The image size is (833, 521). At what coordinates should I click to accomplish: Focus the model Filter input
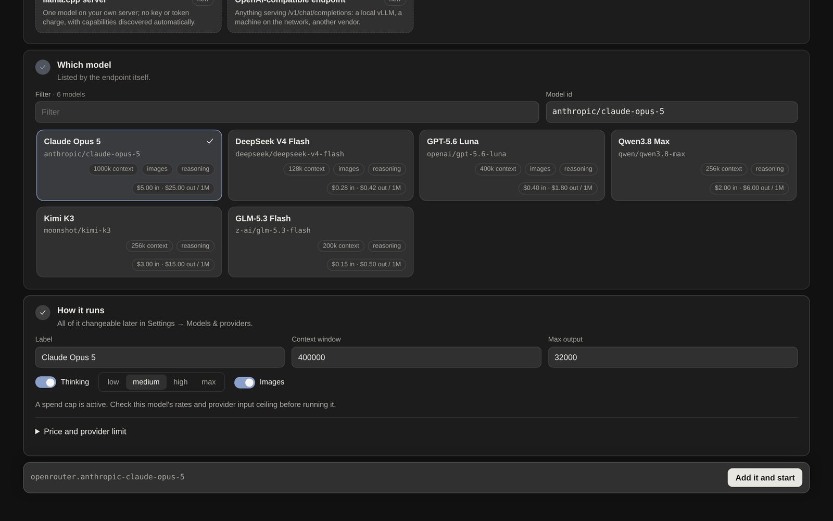287,112
